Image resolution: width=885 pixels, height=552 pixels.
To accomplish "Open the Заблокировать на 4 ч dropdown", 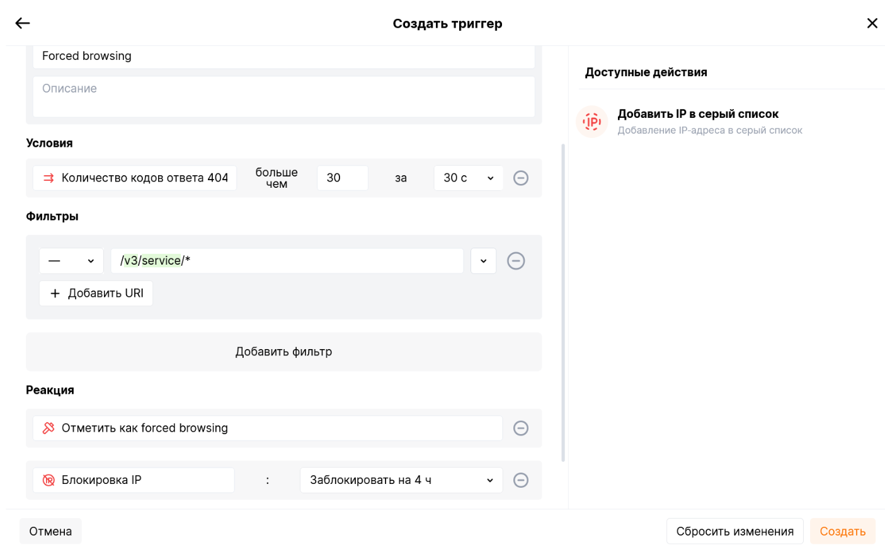I will [401, 480].
